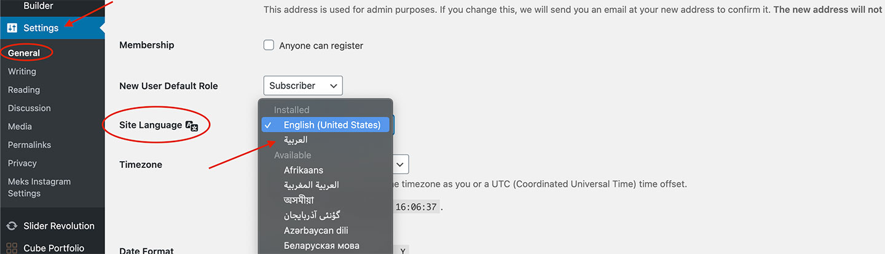Viewport: 885px width, 254px height.
Task: Select the installed العربية language option
Action: (x=296, y=140)
